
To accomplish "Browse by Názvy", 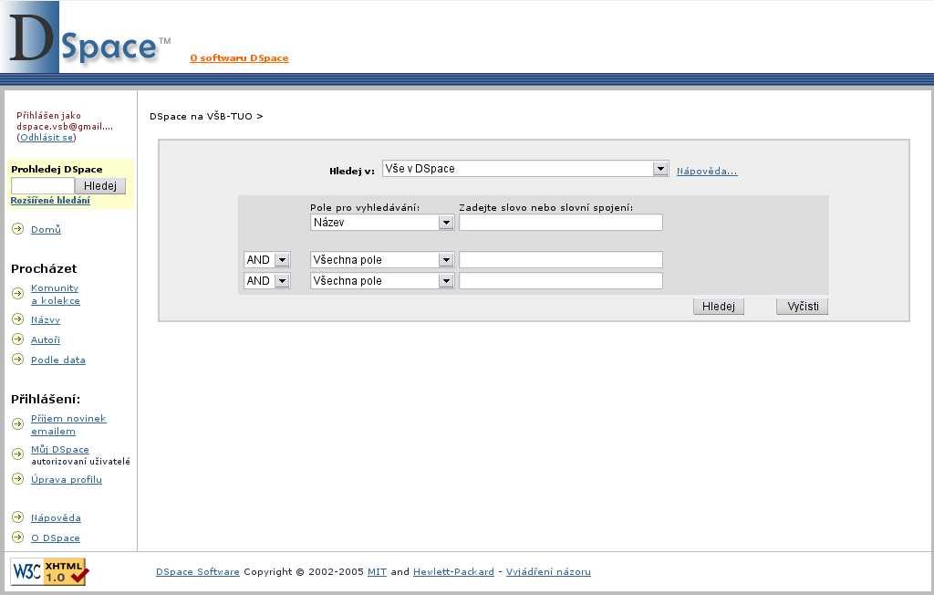I will click(x=46, y=320).
